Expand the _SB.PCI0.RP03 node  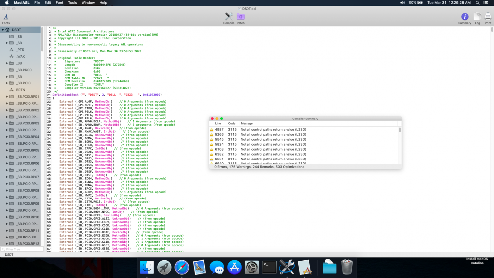tap(7, 123)
